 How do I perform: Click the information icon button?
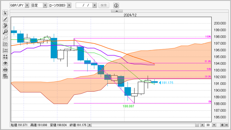coord(116,5)
